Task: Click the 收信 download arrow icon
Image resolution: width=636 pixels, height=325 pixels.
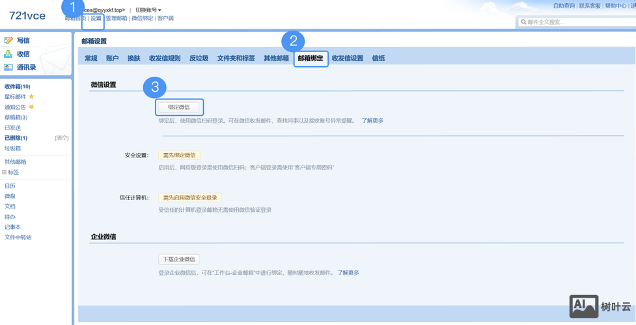Action: coord(8,54)
